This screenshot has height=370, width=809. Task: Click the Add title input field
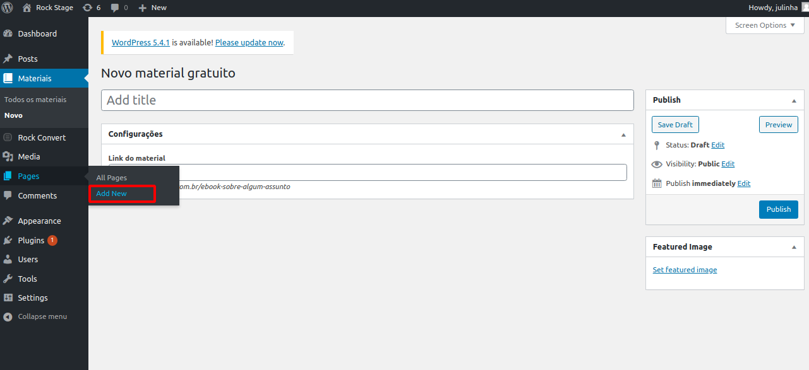tap(368, 100)
